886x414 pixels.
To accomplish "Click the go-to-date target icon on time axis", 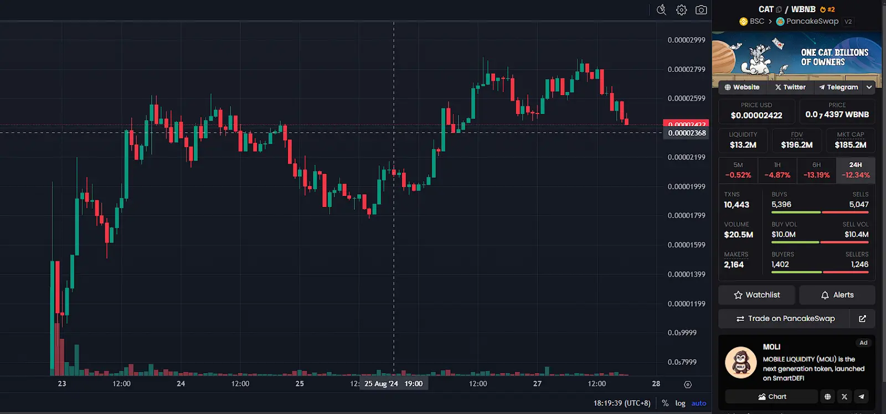I will click(x=688, y=385).
